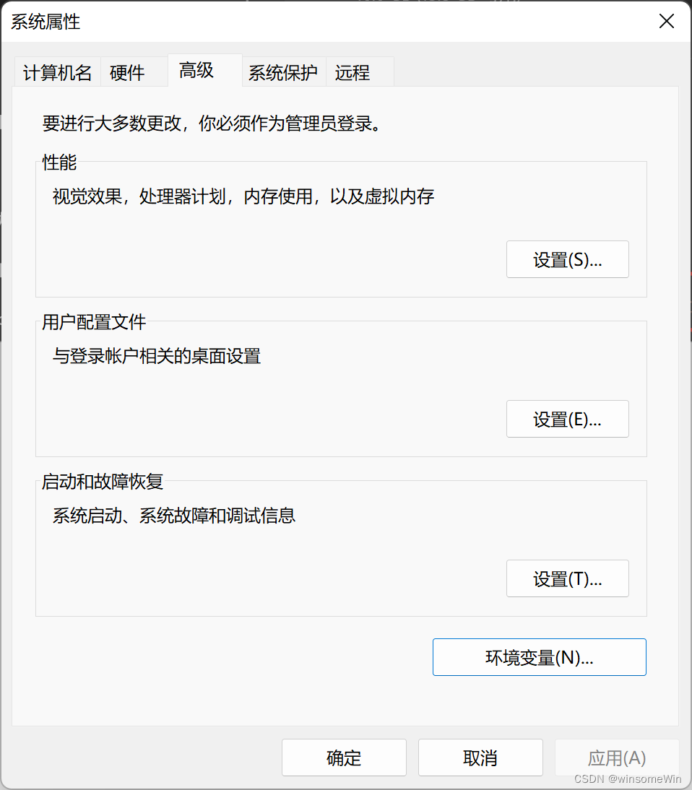692x790 pixels.
Task: Click the 视觉效果 performance description text
Action: coord(243,196)
